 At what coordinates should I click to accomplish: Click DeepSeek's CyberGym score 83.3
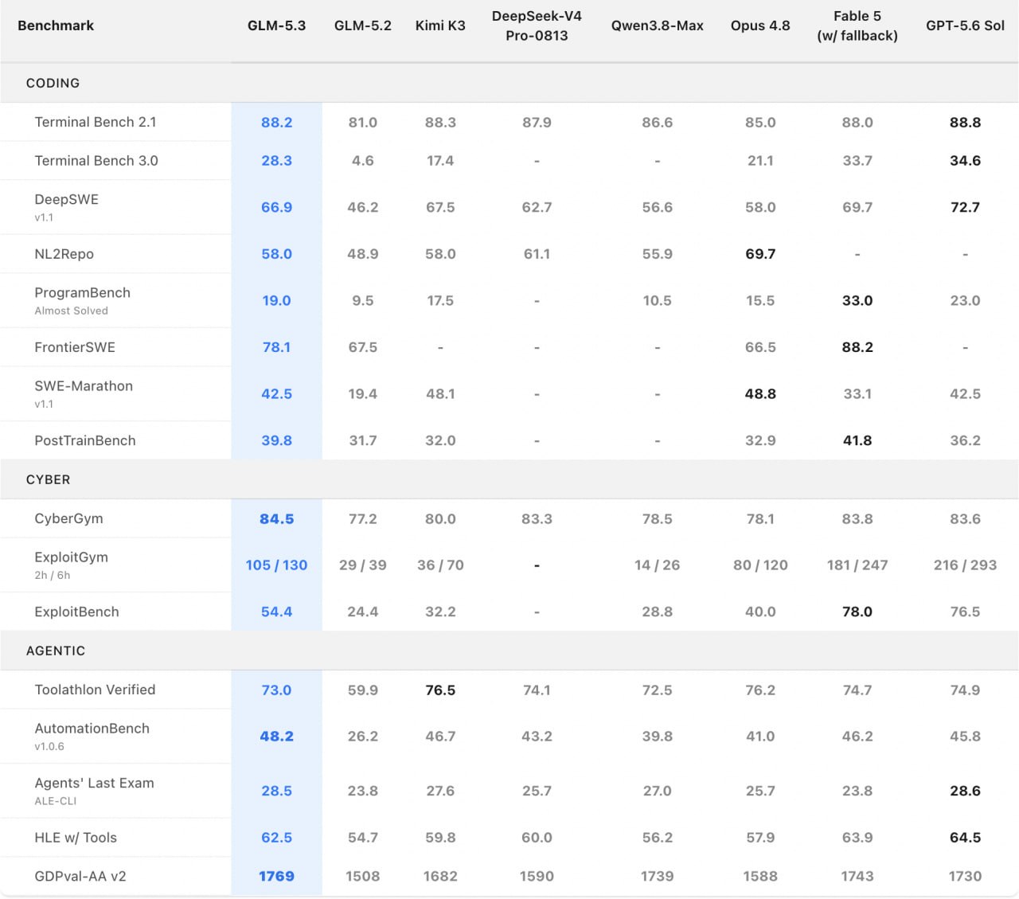click(x=537, y=519)
